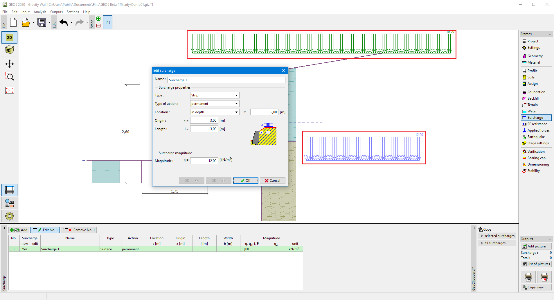554x300 pixels.
Task: Click Add picture in Outputs
Action: click(x=536, y=246)
